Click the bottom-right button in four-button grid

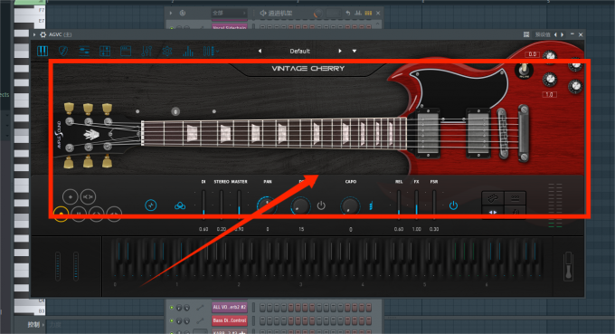tap(515, 213)
